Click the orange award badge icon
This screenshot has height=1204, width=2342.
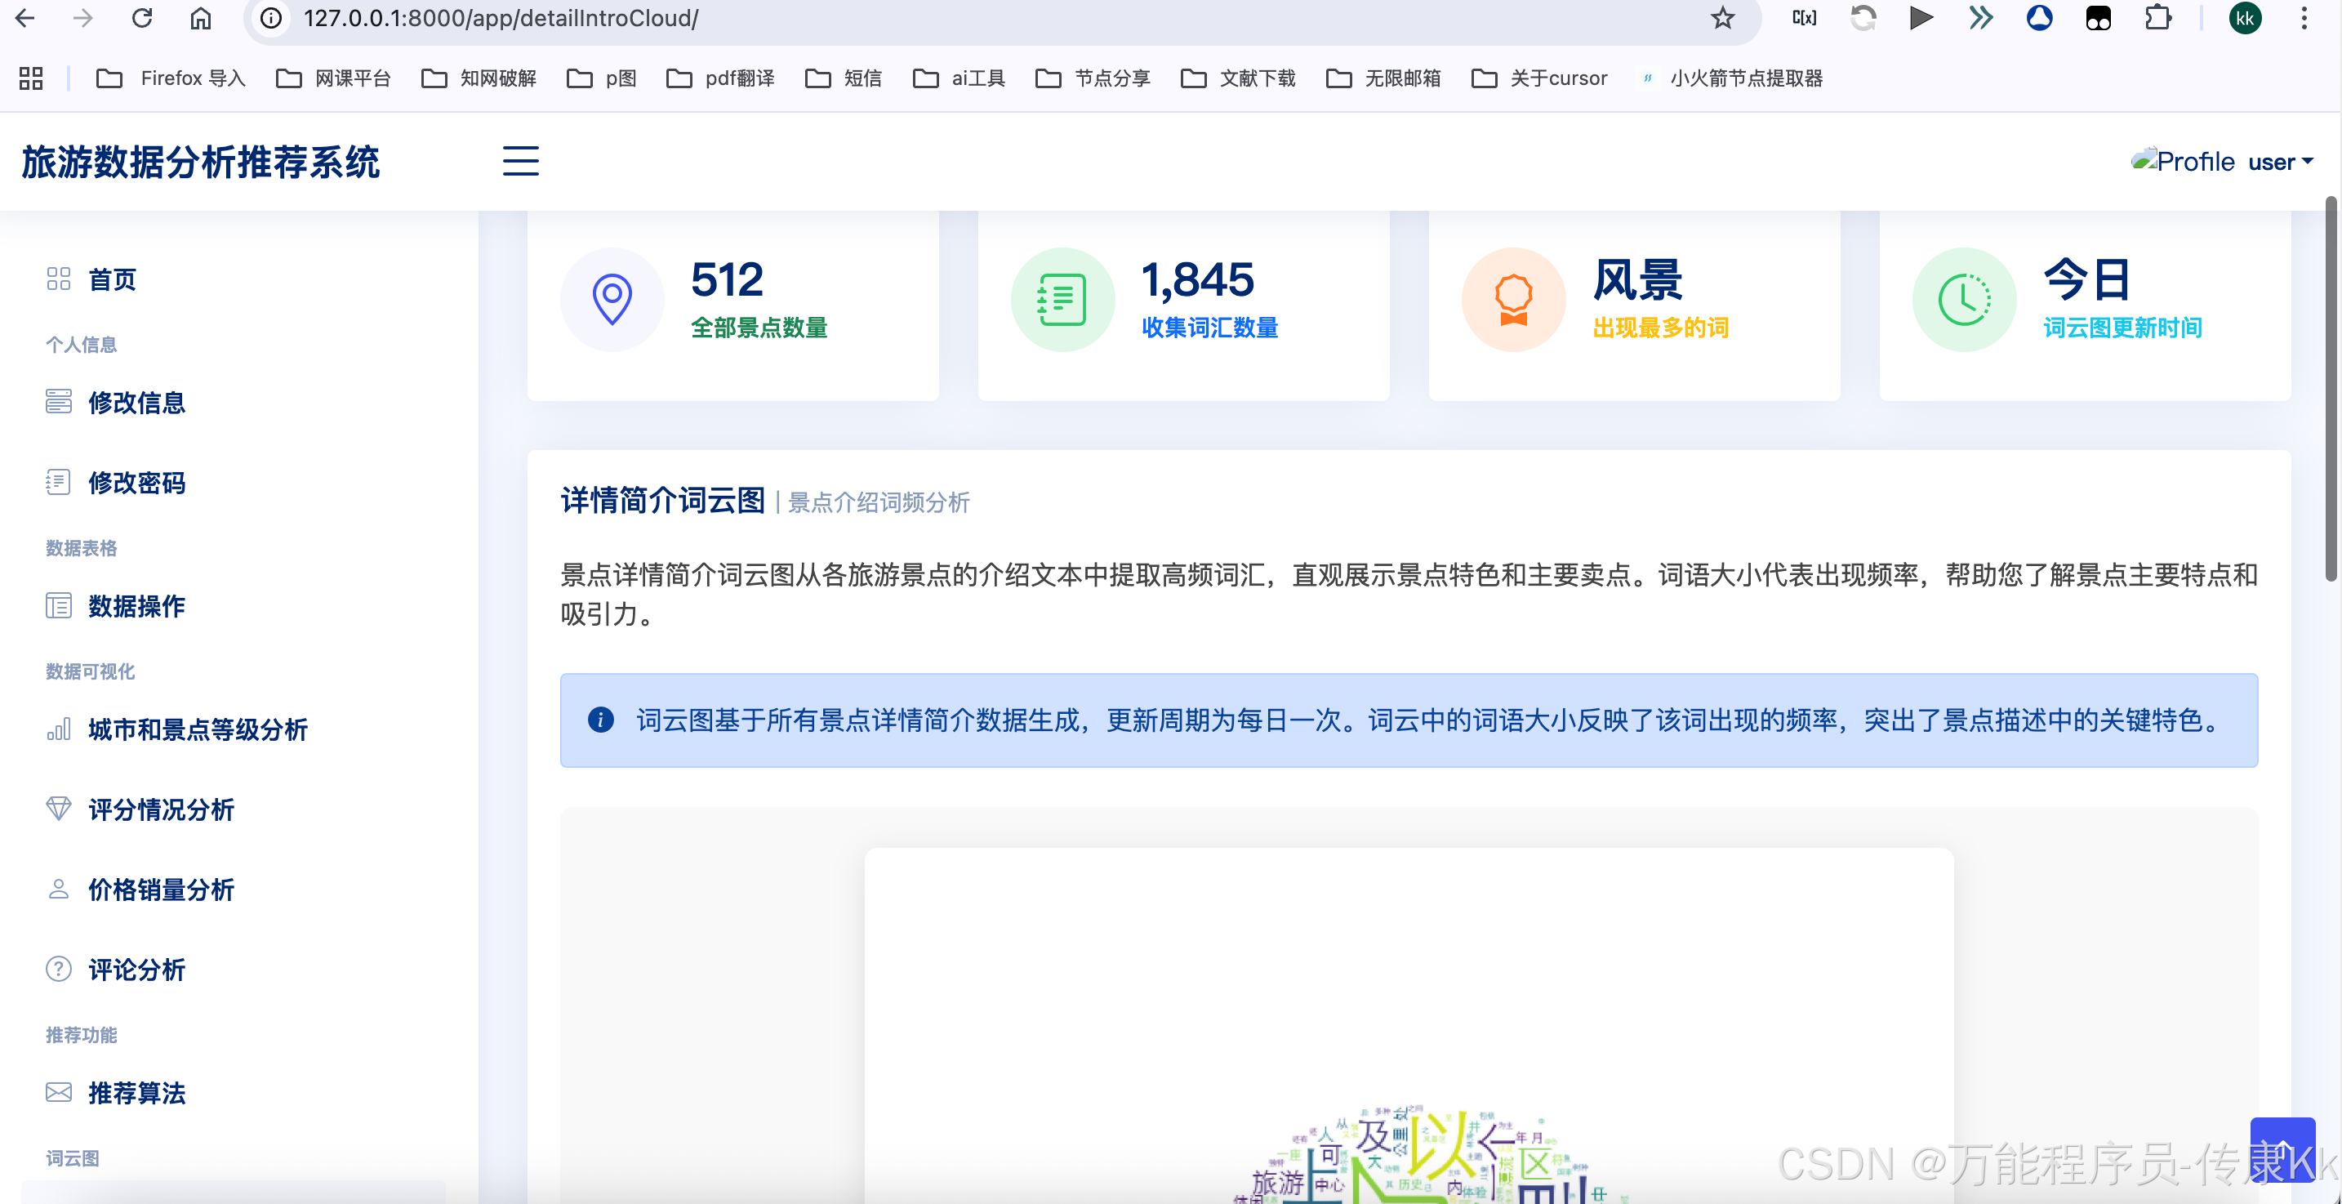click(x=1513, y=299)
